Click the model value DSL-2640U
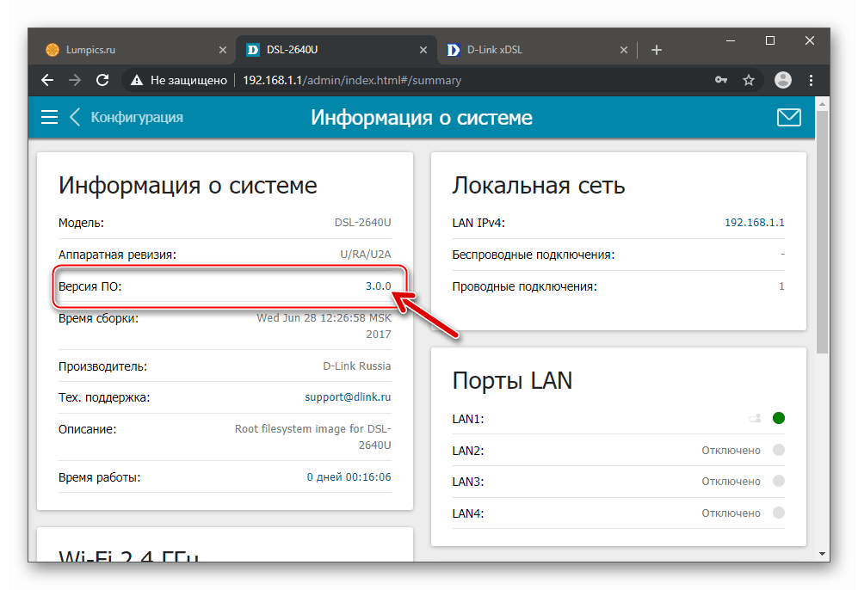The width and height of the screenshot is (858, 590). point(363,223)
